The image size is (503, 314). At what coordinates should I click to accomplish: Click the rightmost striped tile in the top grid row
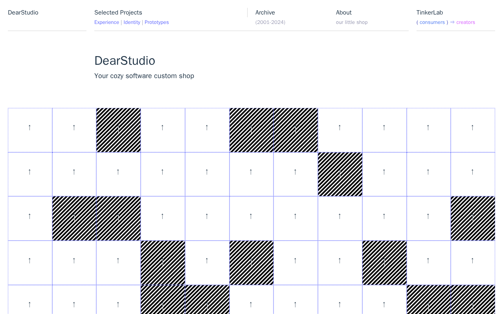coord(296,130)
